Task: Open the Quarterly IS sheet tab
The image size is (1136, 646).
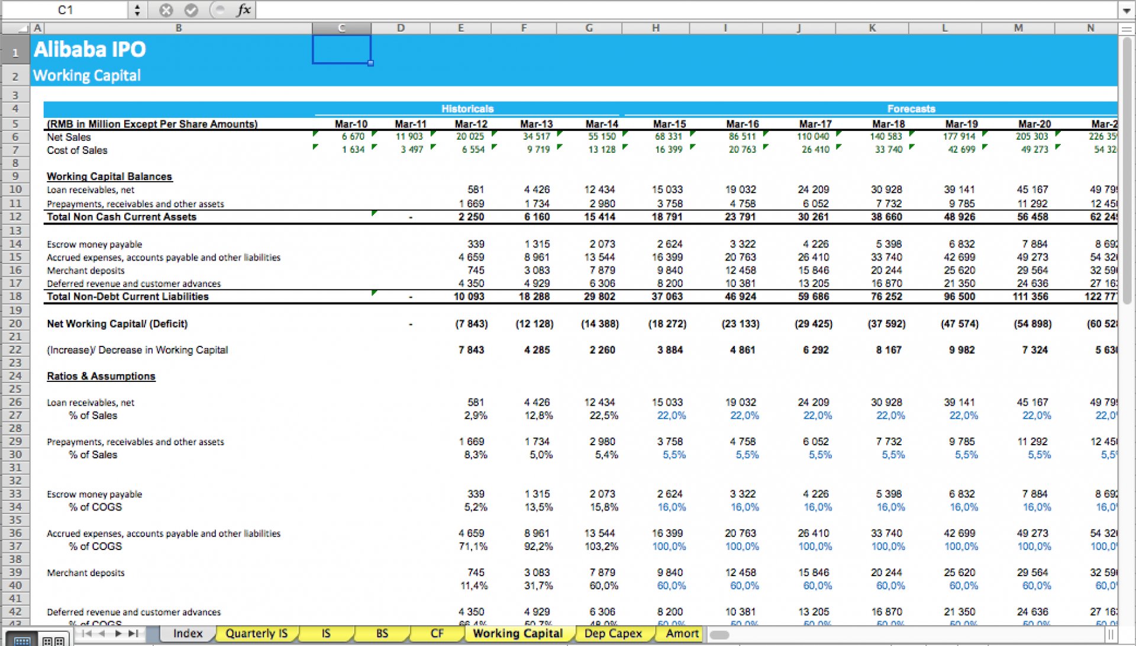Action: pos(256,634)
